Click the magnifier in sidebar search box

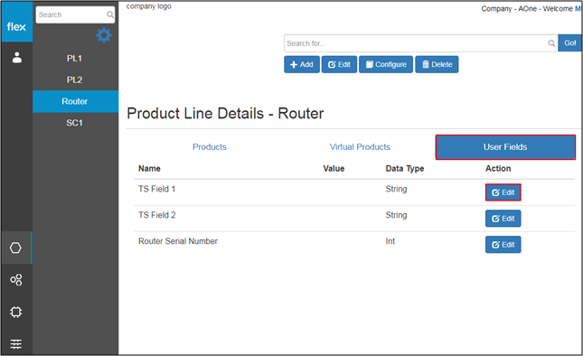[x=110, y=14]
